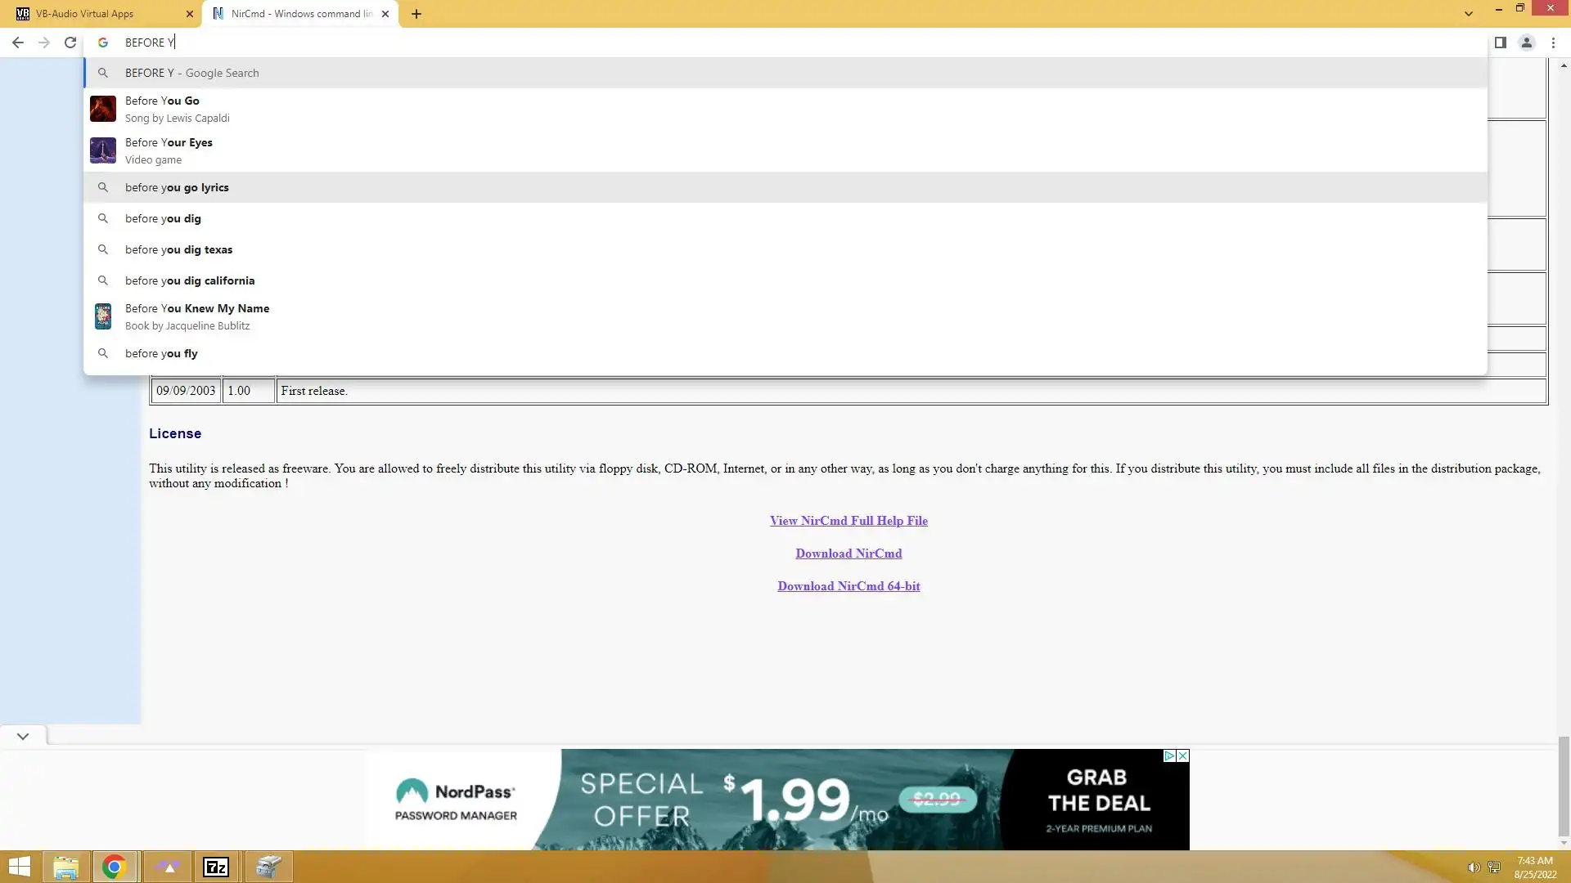Open File Explorer from taskbar
The width and height of the screenshot is (1571, 883).
click(x=65, y=867)
